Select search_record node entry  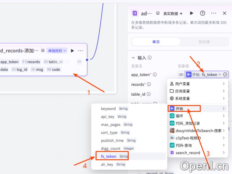tap(197, 153)
